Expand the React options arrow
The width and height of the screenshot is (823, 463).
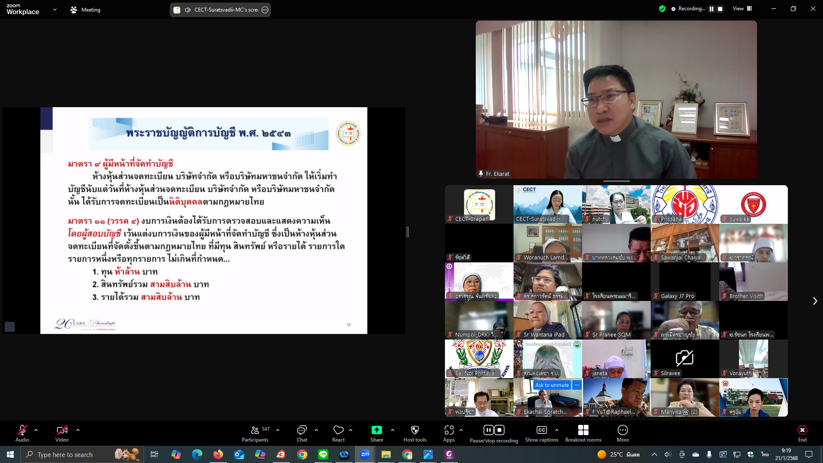(x=351, y=430)
